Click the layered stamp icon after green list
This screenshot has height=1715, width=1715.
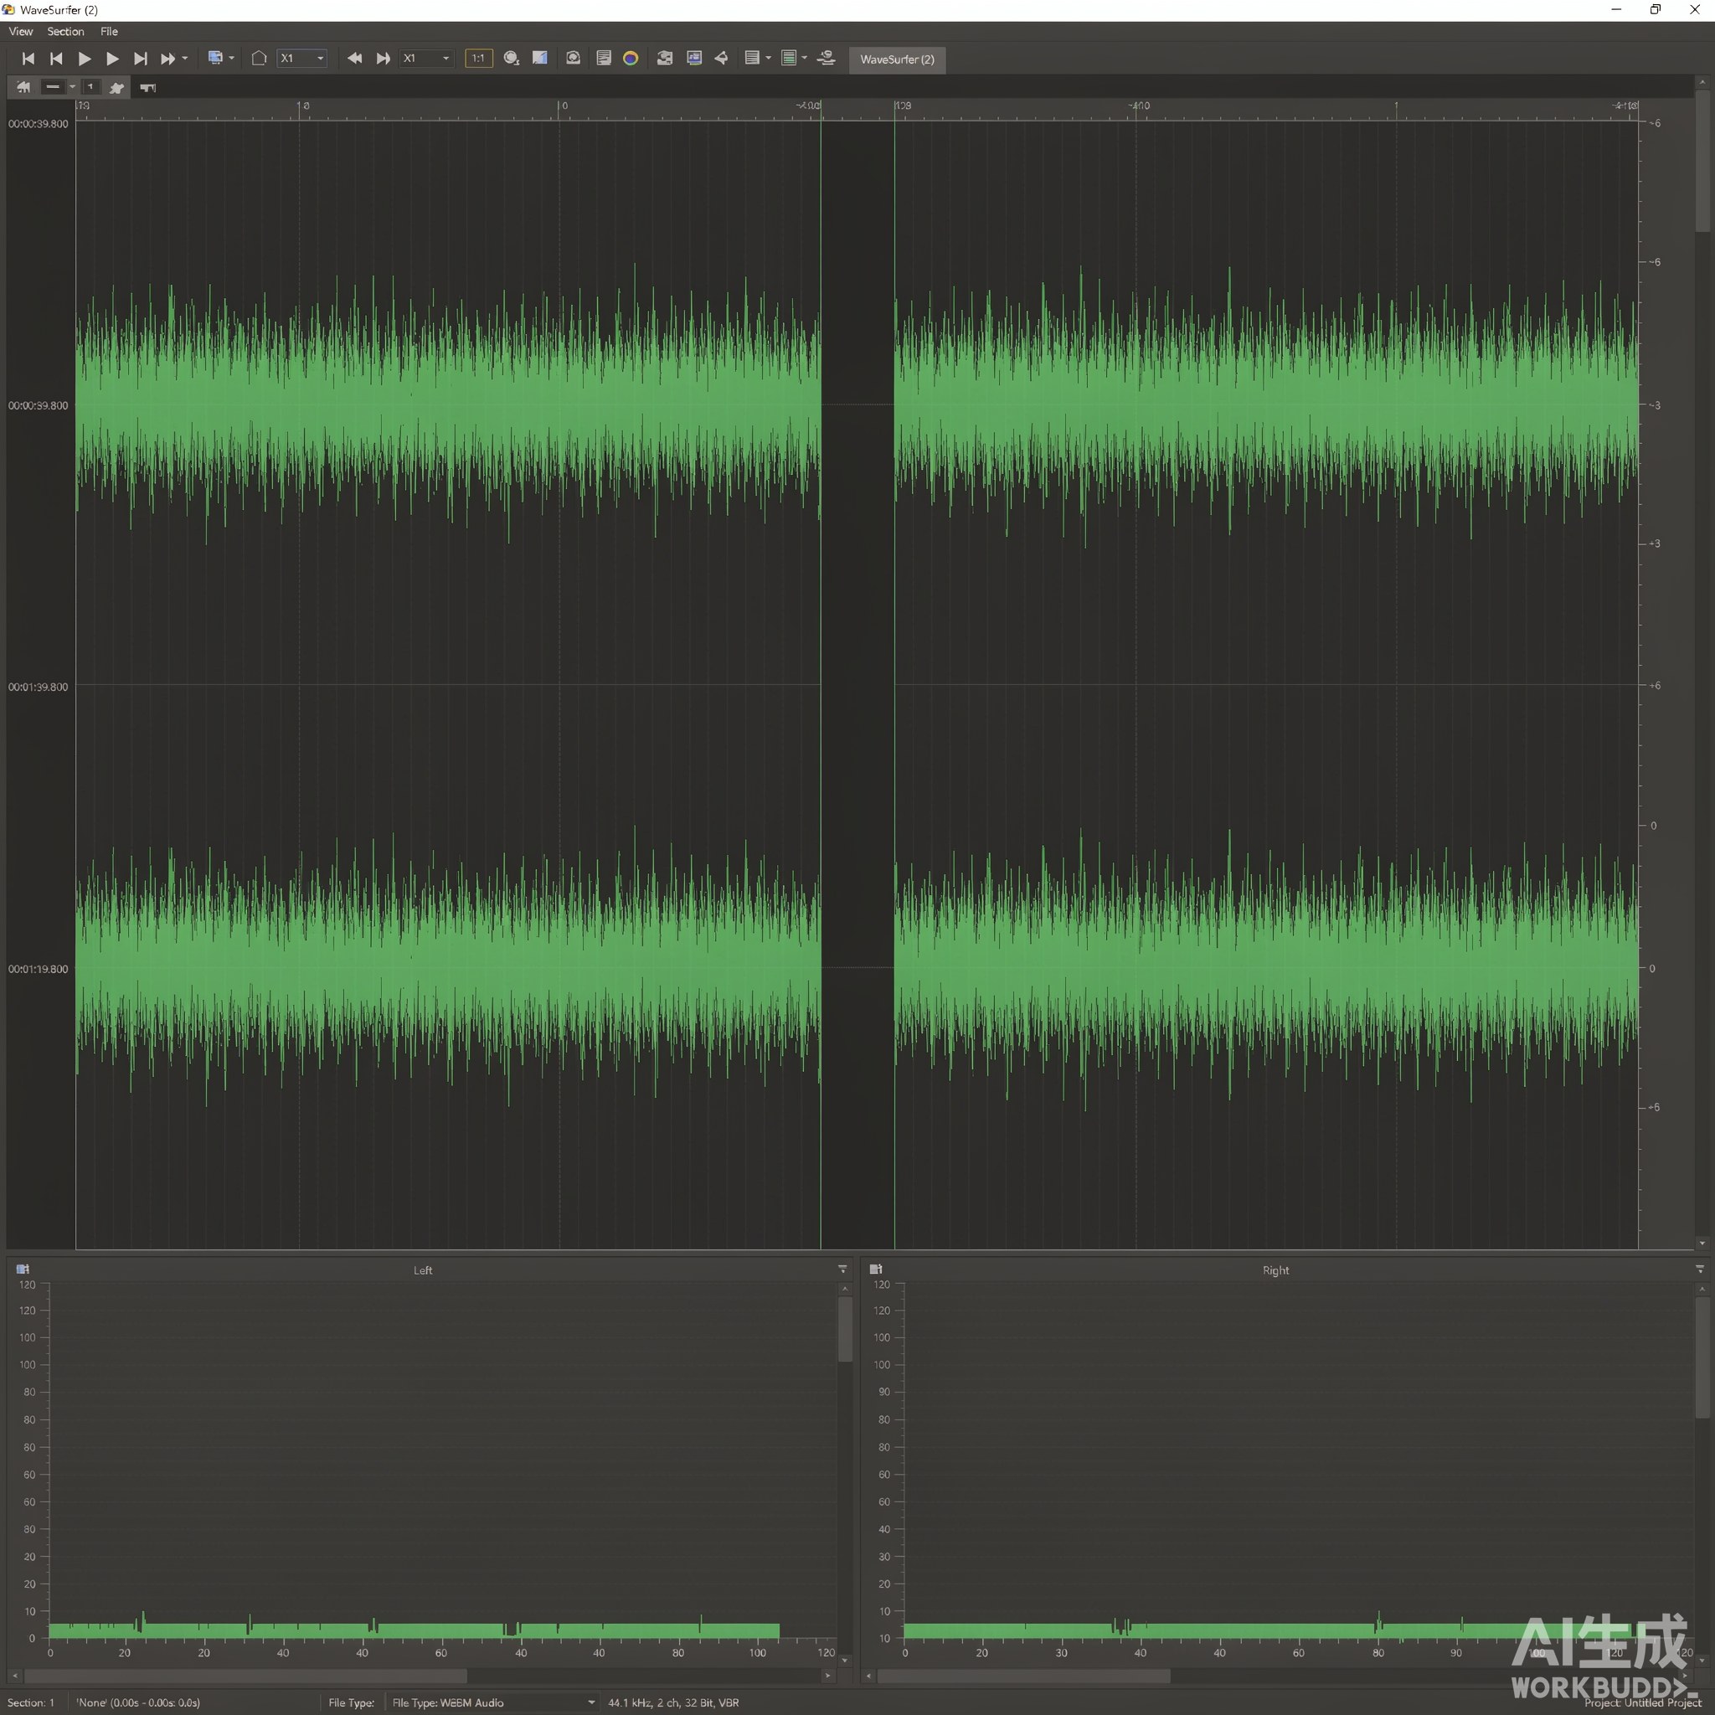(x=827, y=59)
